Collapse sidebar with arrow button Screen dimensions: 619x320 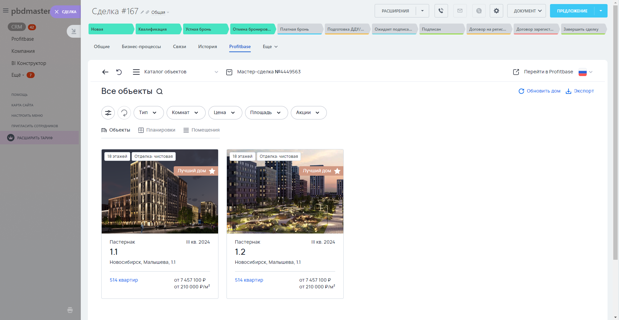point(73,31)
